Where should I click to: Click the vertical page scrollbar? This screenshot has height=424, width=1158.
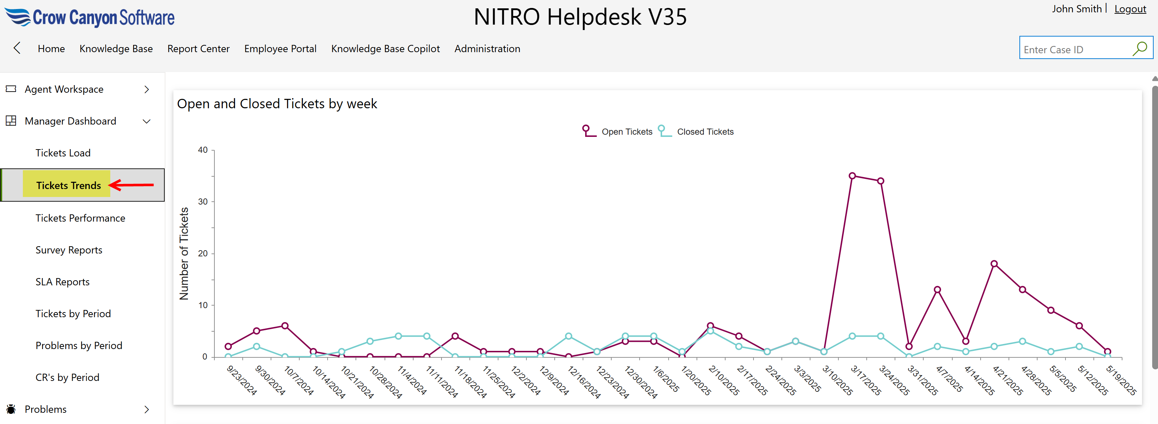1154,224
